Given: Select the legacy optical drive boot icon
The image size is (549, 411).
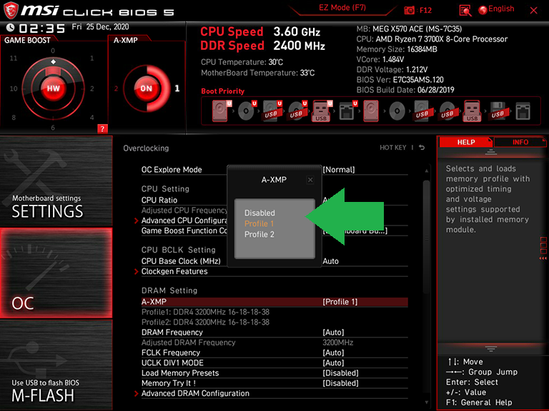Looking at the screenshot, I should (x=397, y=111).
